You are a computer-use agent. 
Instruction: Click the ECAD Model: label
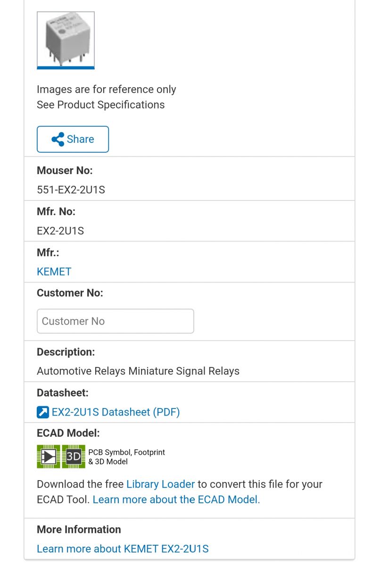[x=68, y=433]
